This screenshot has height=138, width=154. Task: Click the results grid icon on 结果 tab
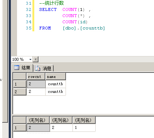17,67
